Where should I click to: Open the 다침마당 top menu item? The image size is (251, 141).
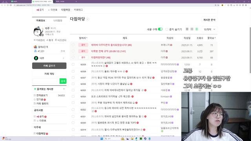click(65, 10)
